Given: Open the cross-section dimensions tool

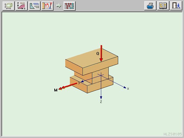Looking at the screenshot, I should 9,6.
